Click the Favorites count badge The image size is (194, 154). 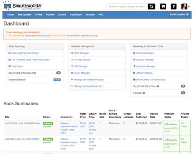pos(183,93)
